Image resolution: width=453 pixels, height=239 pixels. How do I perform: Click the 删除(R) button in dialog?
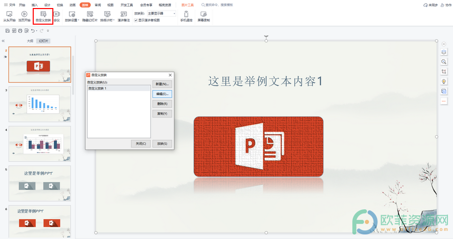162,104
